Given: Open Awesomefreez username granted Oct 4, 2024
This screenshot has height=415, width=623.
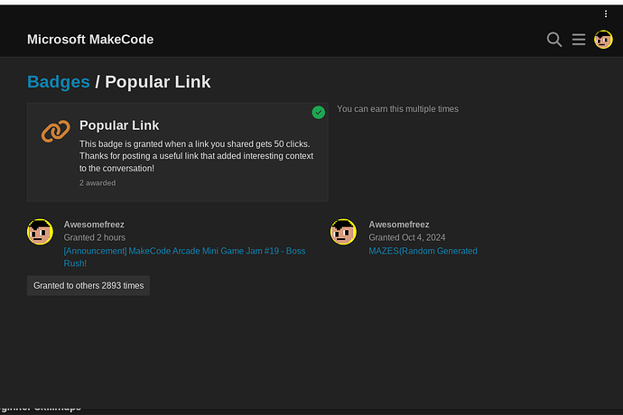Looking at the screenshot, I should click(x=399, y=225).
